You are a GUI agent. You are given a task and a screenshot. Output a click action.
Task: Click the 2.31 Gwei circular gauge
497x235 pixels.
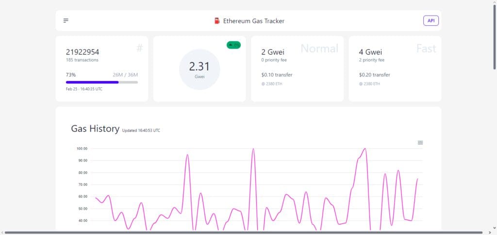[199, 69]
